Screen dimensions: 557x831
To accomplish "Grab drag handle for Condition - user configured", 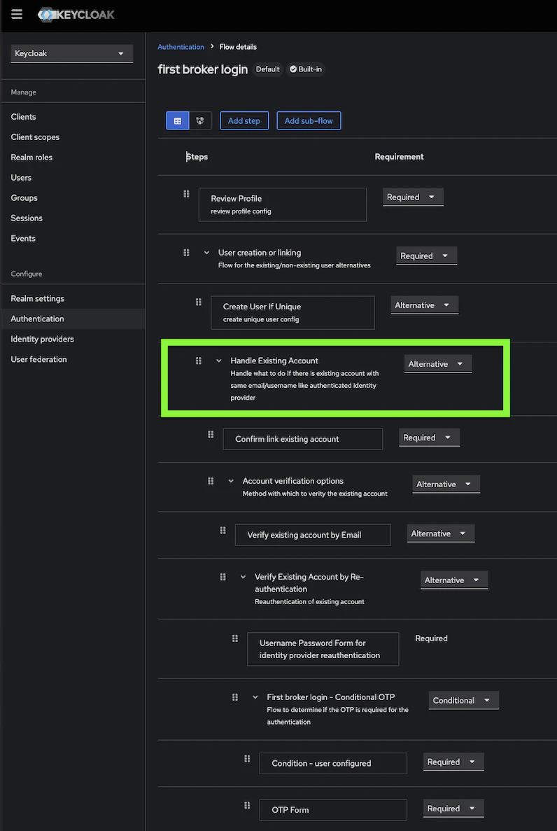I will (247, 759).
